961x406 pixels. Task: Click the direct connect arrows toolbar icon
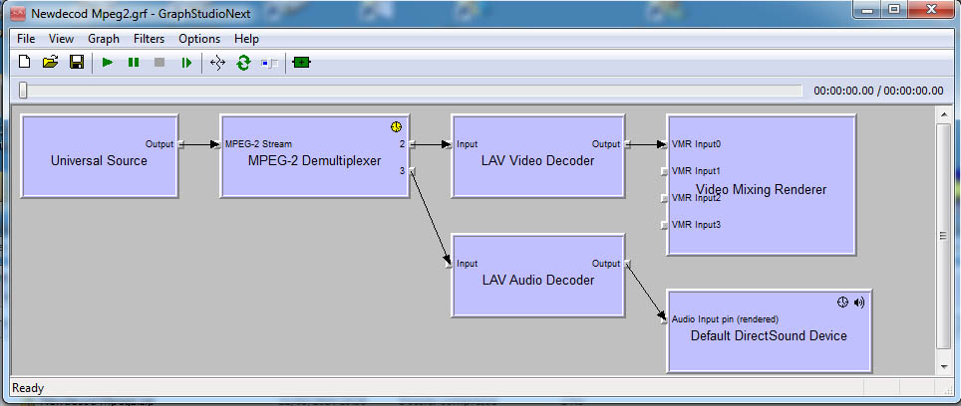(217, 63)
